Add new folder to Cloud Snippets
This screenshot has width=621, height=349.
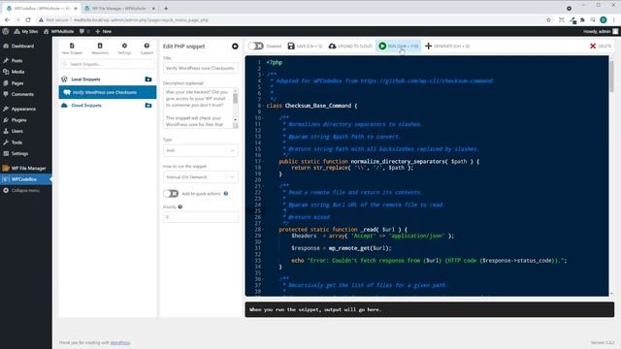point(148,106)
